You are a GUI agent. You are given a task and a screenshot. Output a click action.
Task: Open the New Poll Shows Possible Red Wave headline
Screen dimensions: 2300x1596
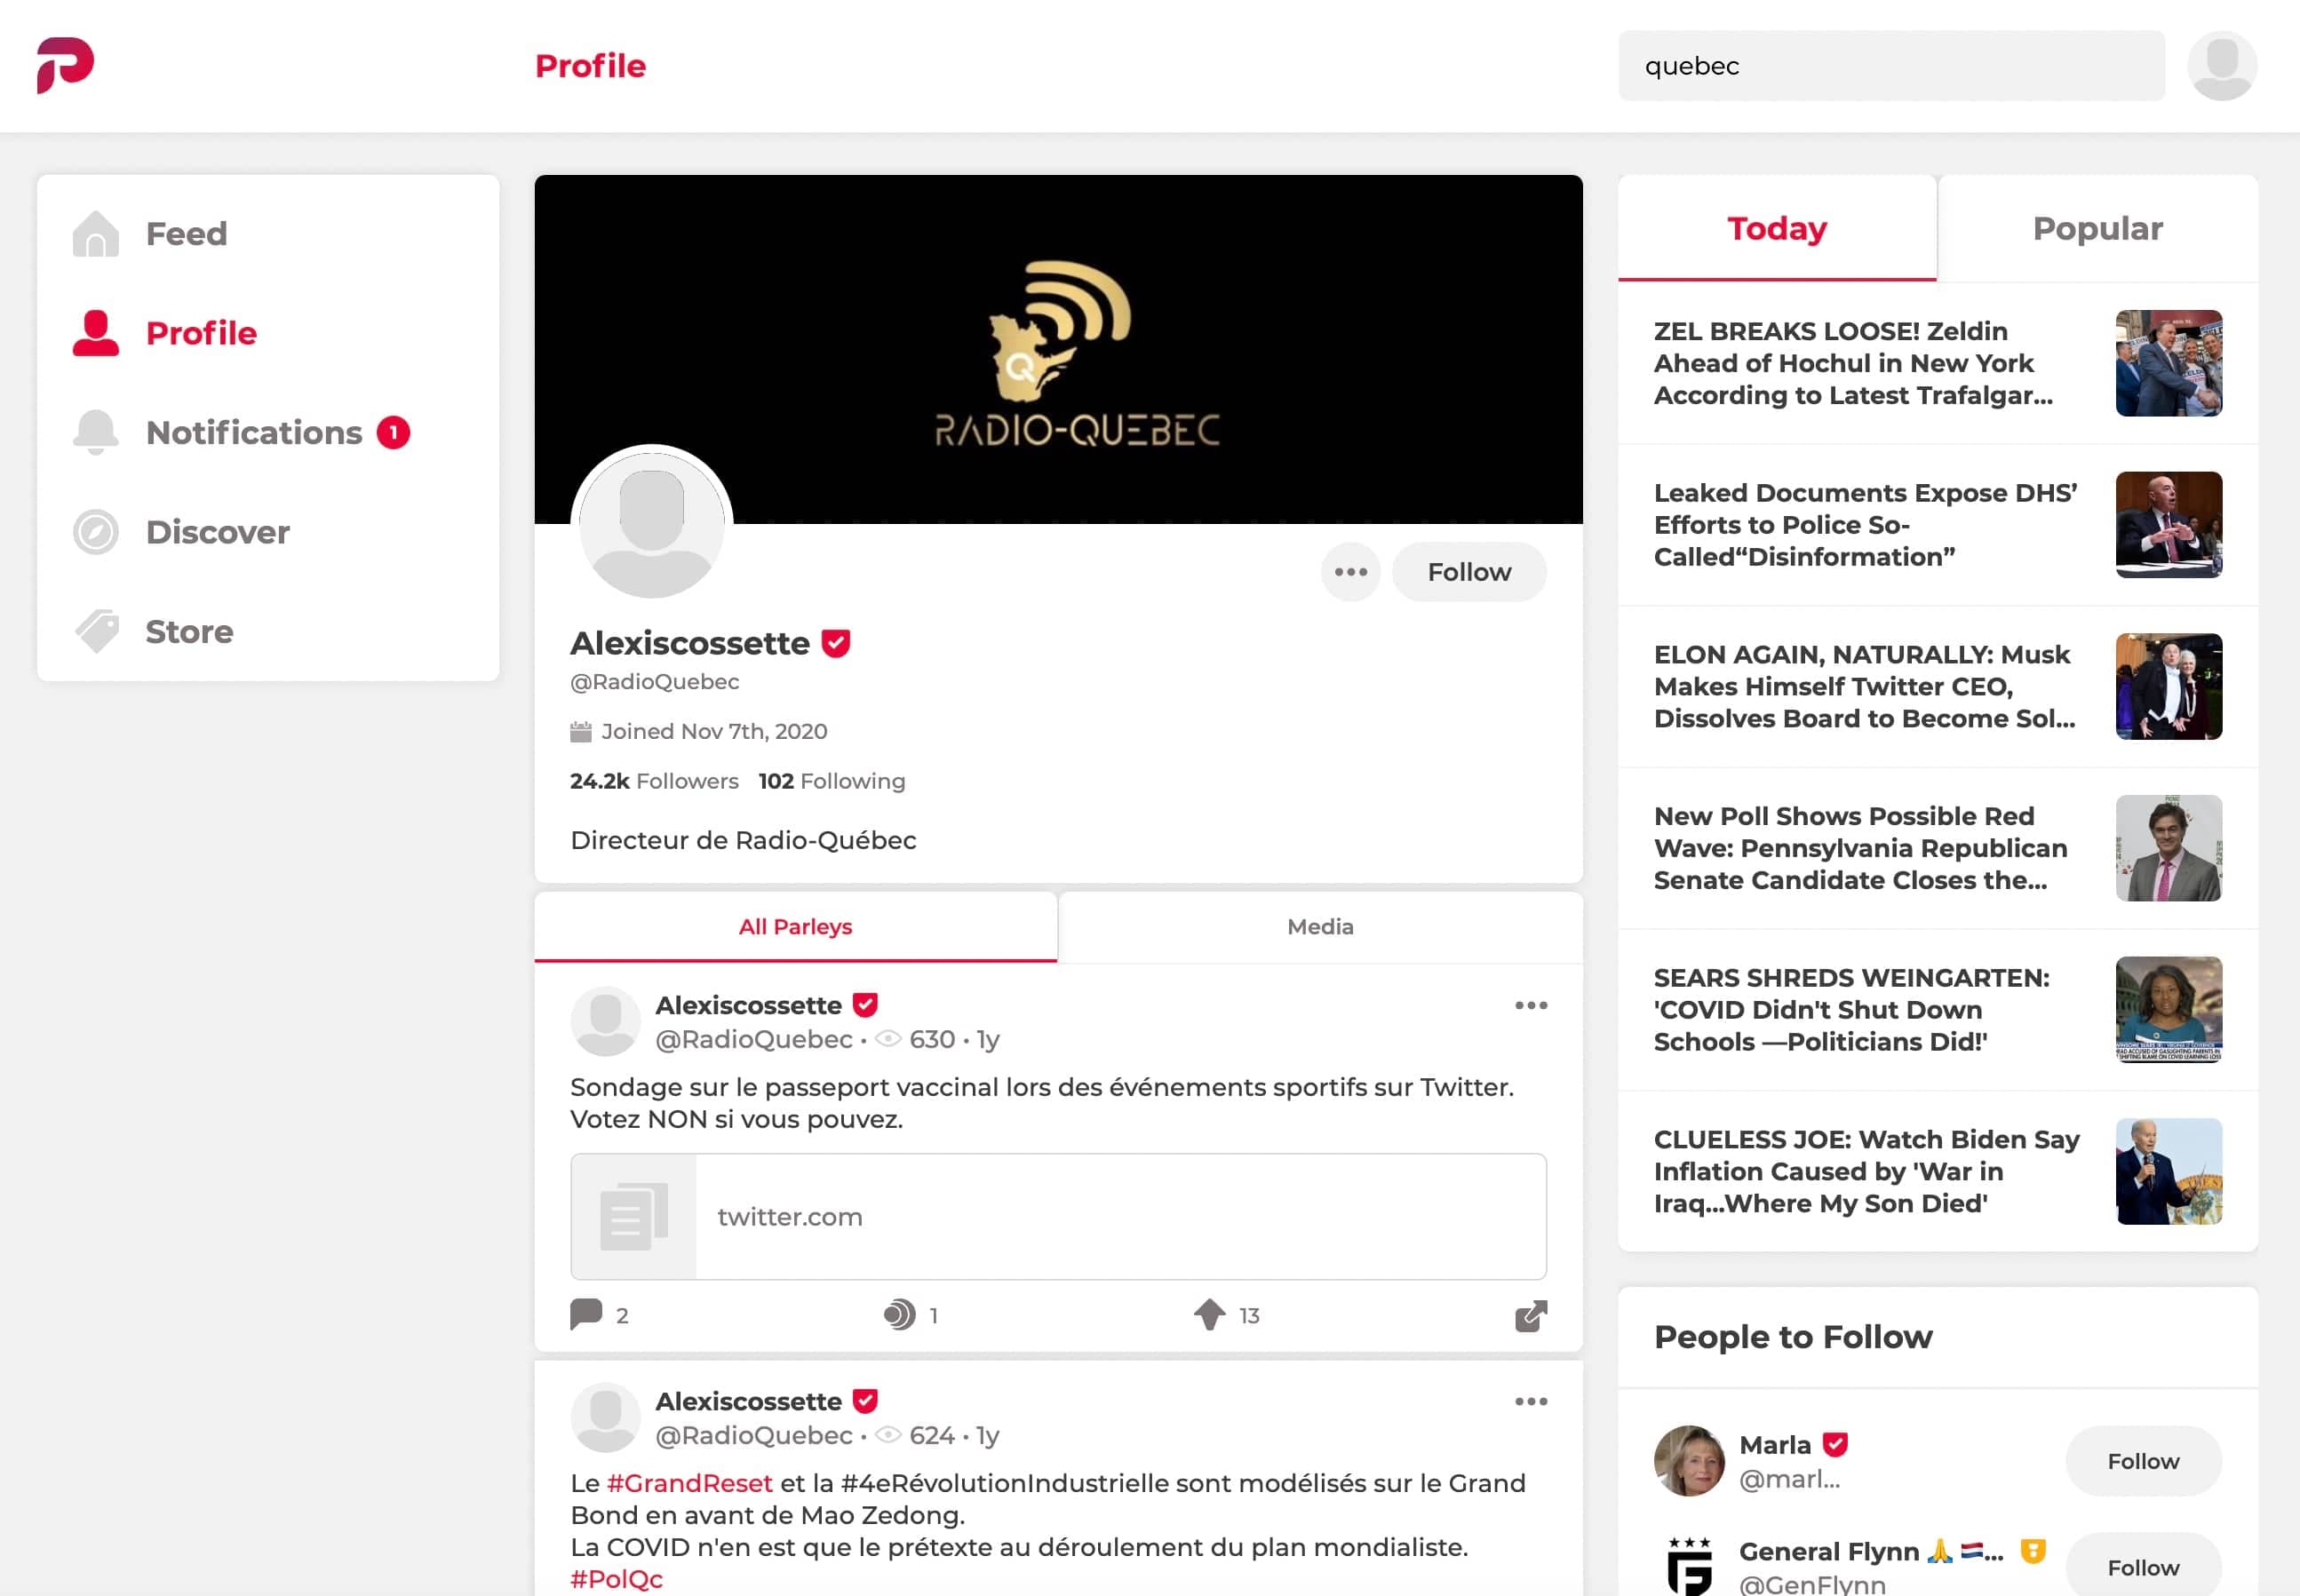pos(1860,848)
